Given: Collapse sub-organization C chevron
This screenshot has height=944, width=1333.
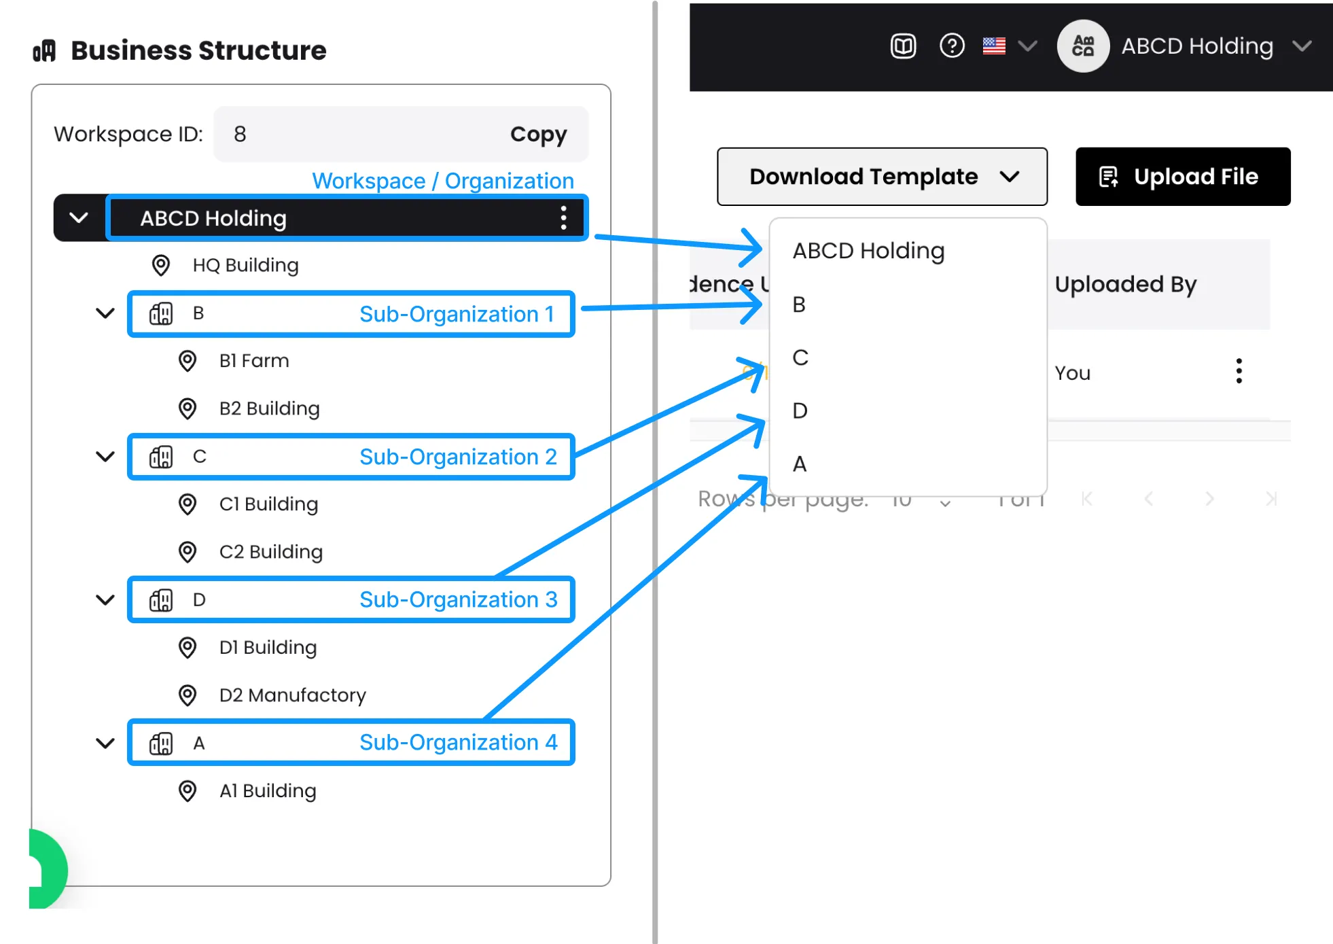Looking at the screenshot, I should tap(105, 457).
